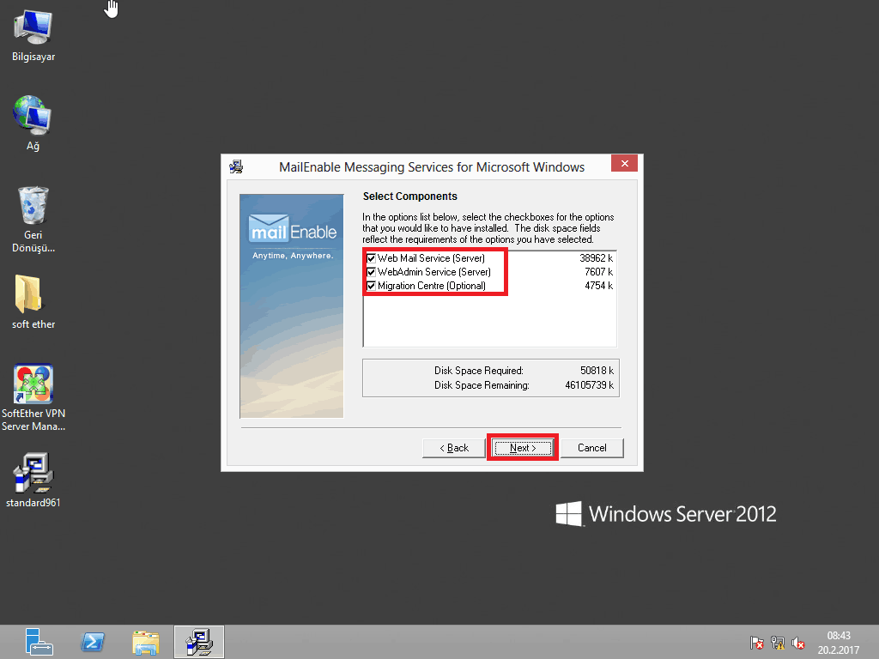This screenshot has width=879, height=659.
Task: Click the 7607 k size value
Action: tap(598, 272)
